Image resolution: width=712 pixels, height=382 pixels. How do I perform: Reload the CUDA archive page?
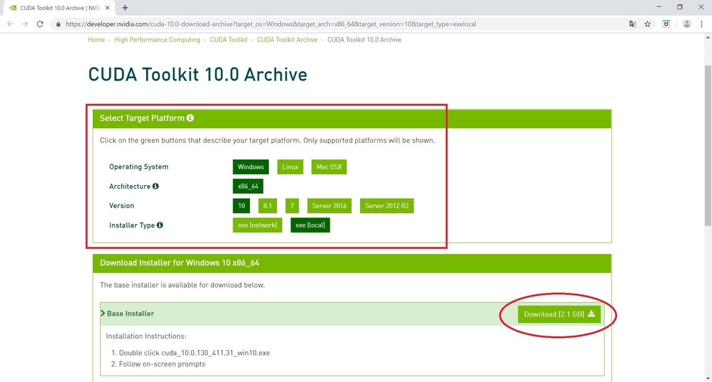[40, 24]
